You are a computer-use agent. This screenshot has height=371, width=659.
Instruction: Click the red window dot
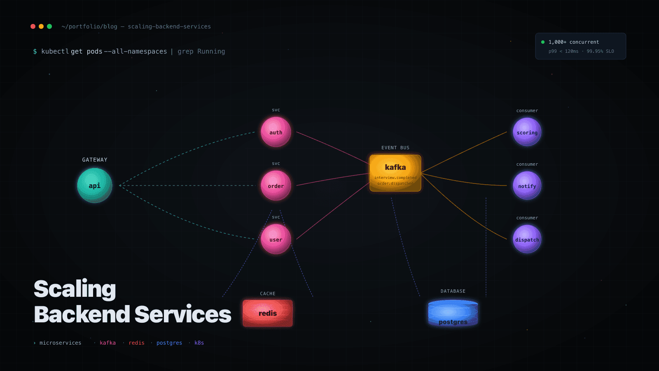(x=33, y=26)
